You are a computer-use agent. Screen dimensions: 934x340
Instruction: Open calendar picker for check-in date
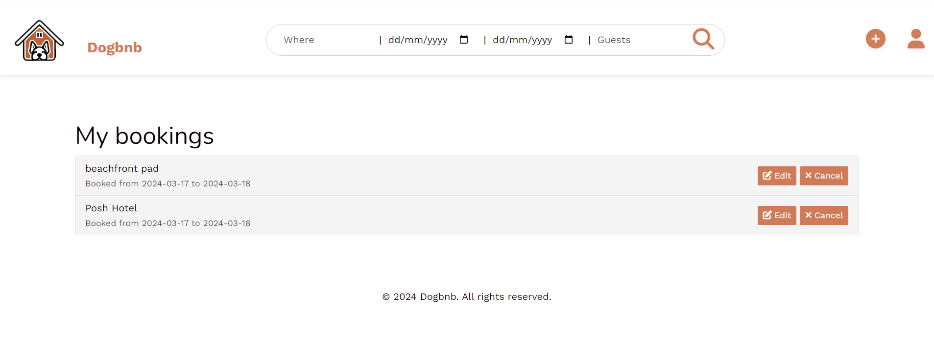(x=464, y=40)
